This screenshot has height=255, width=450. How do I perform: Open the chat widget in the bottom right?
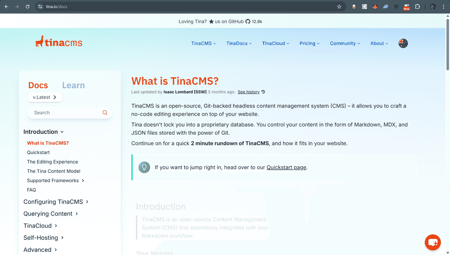click(432, 242)
